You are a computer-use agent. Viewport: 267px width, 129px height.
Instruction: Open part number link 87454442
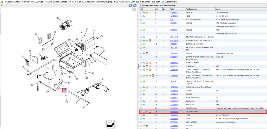point(174,13)
